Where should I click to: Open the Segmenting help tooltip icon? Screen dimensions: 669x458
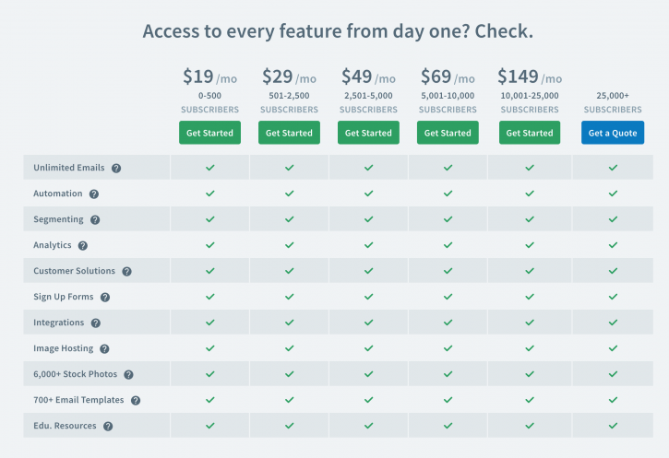tap(95, 220)
